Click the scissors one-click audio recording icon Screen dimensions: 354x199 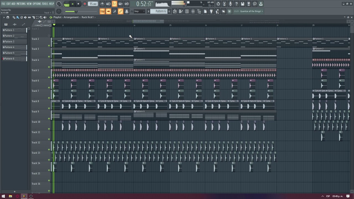point(224,4)
